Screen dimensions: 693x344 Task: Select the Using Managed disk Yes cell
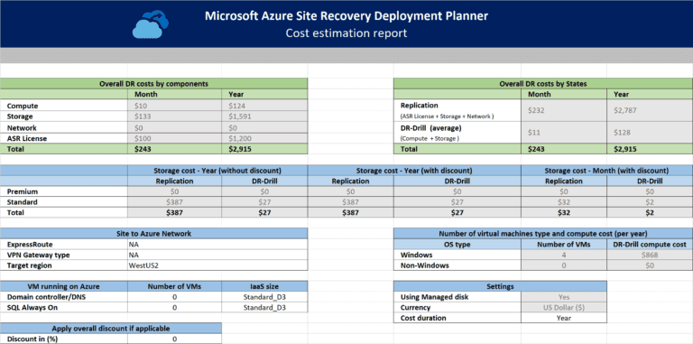click(564, 297)
